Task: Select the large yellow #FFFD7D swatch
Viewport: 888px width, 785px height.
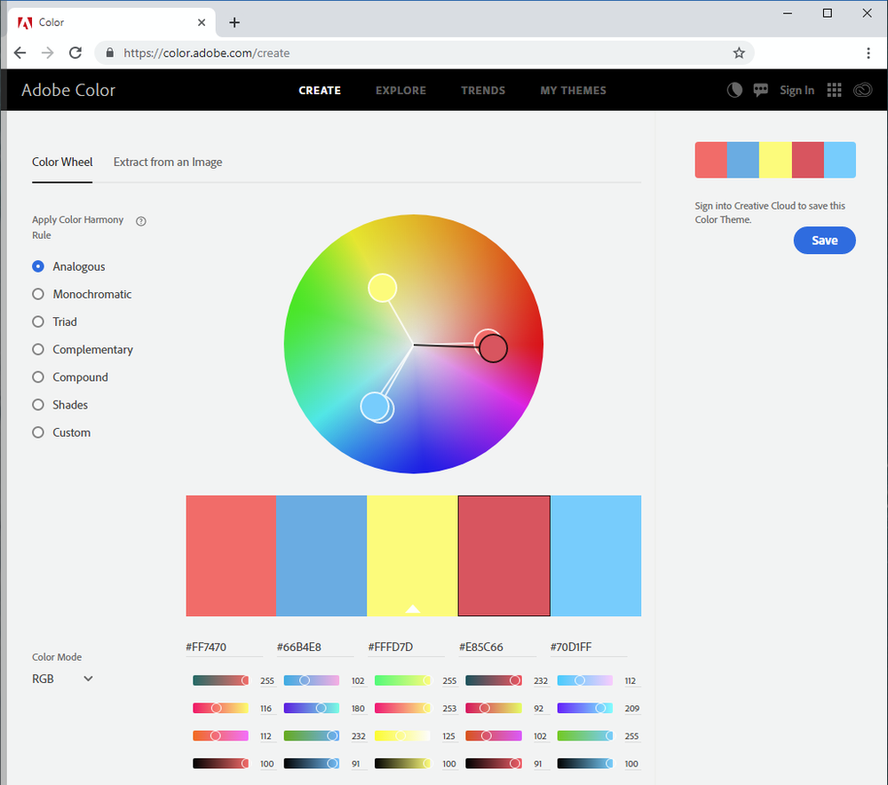Action: click(x=412, y=556)
